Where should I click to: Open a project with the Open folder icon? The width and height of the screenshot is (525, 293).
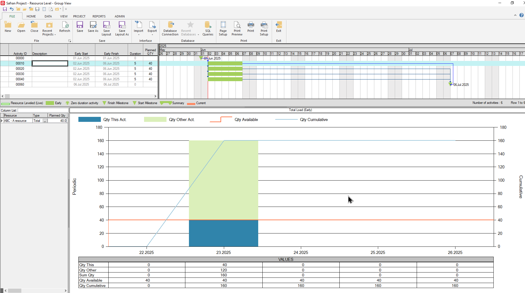click(21, 27)
